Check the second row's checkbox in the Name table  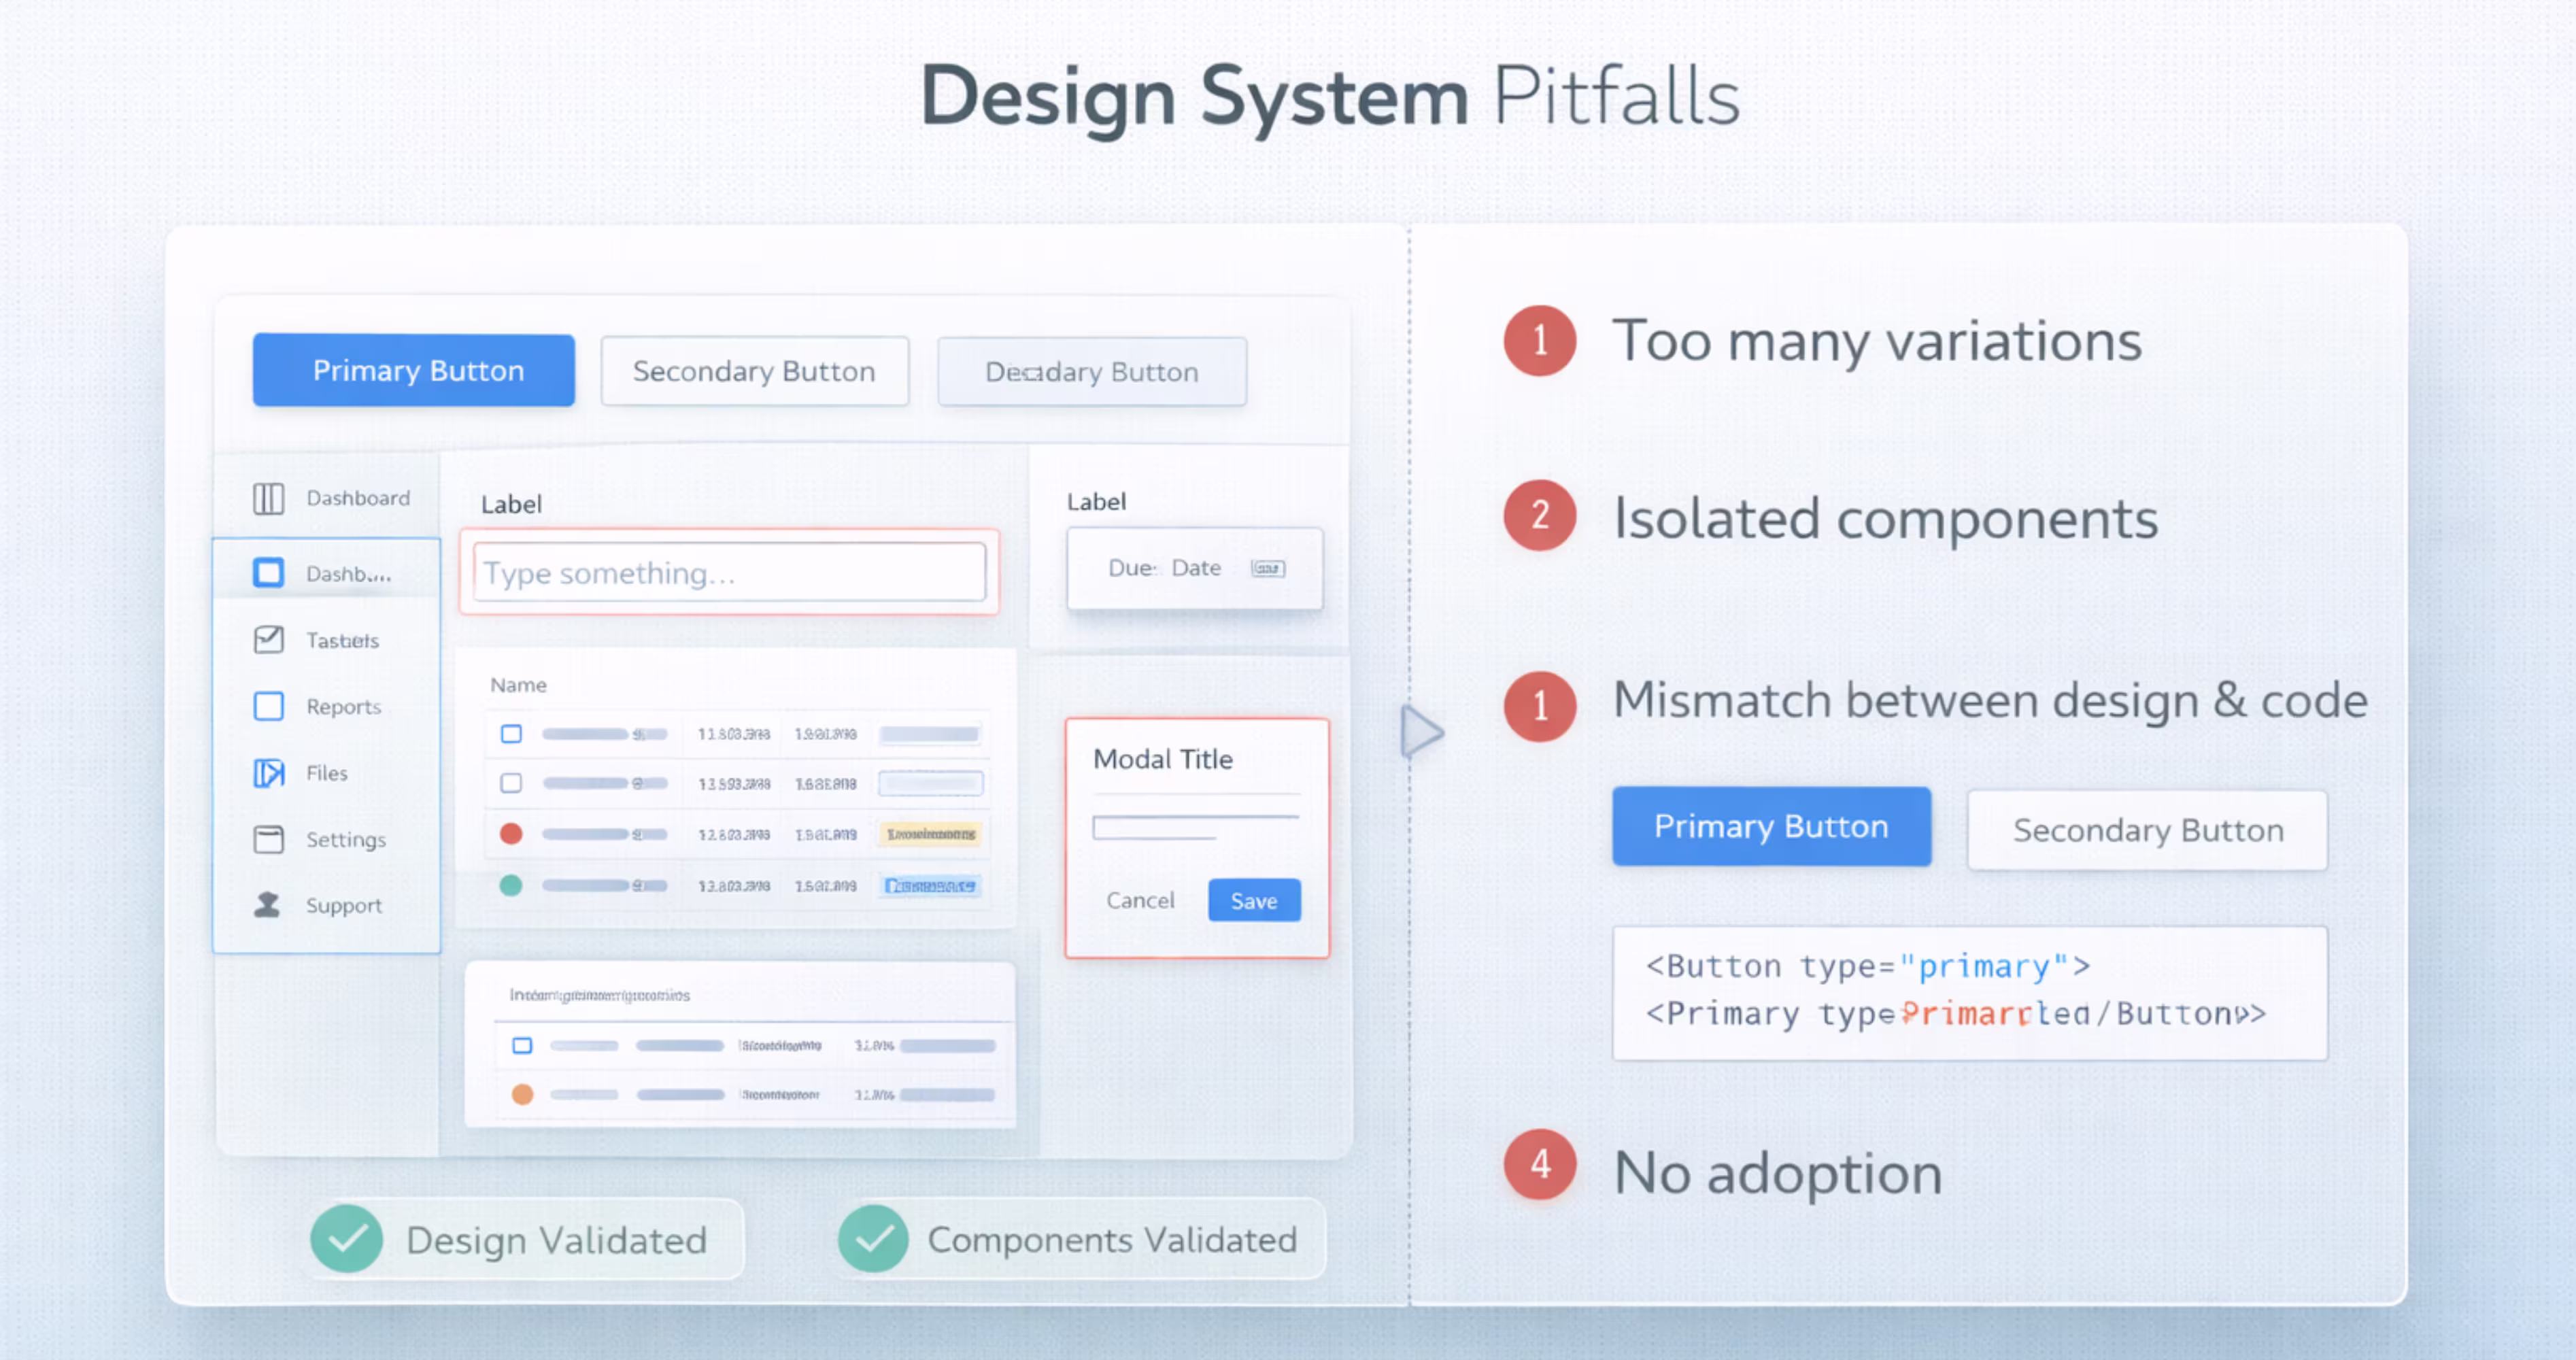click(x=511, y=783)
